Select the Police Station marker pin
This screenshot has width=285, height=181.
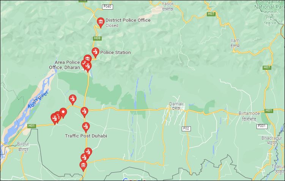pos(95,53)
